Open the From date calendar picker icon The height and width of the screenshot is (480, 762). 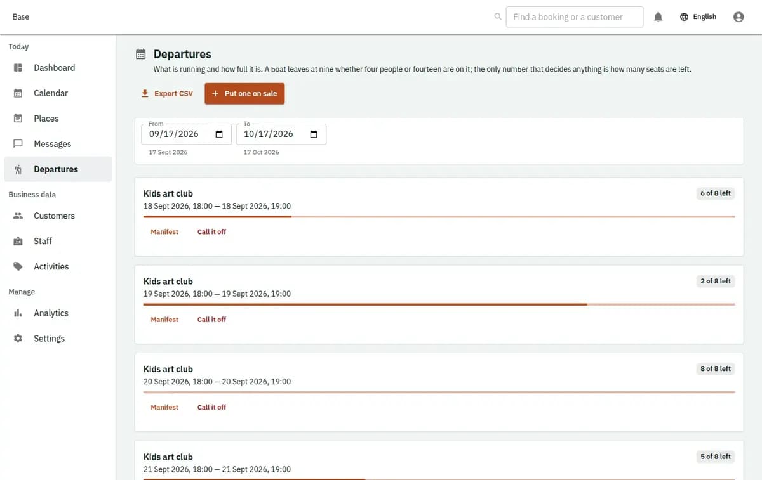point(219,134)
